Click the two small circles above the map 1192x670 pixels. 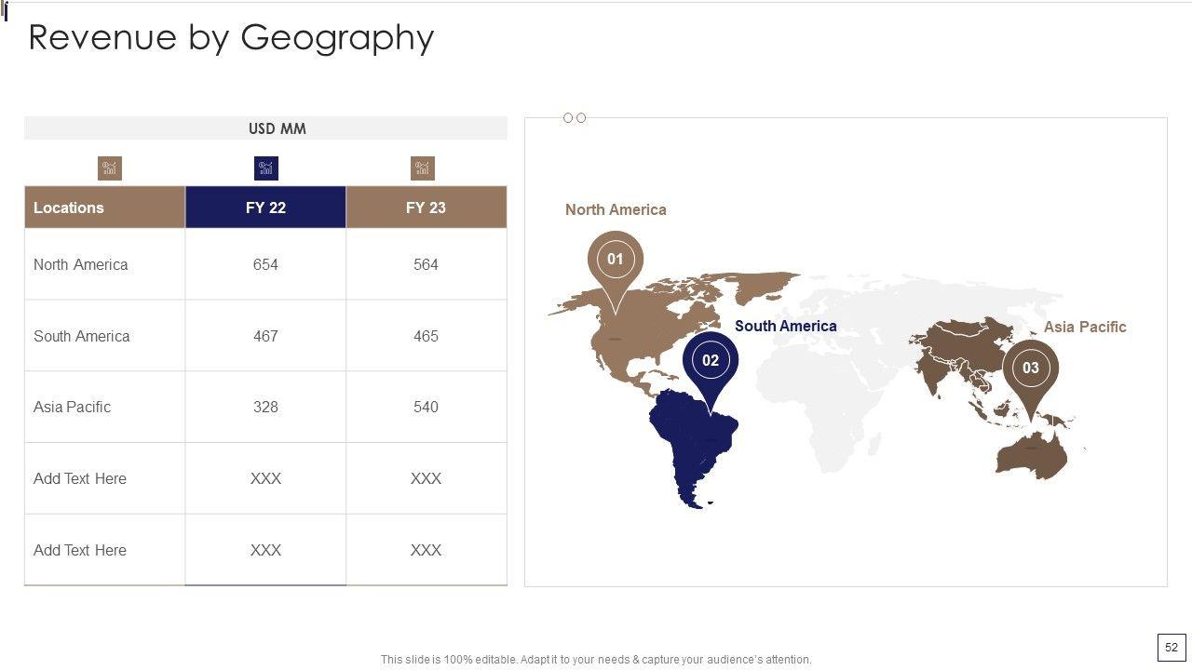[575, 118]
